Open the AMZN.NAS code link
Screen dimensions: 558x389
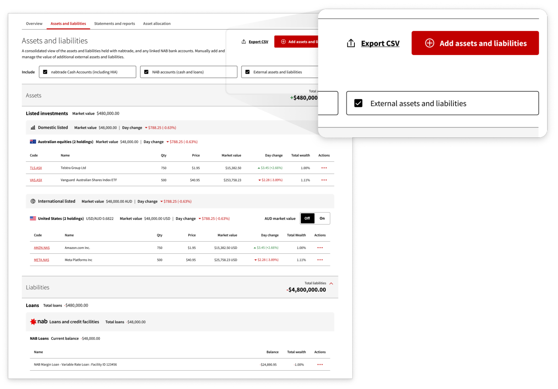pos(42,248)
